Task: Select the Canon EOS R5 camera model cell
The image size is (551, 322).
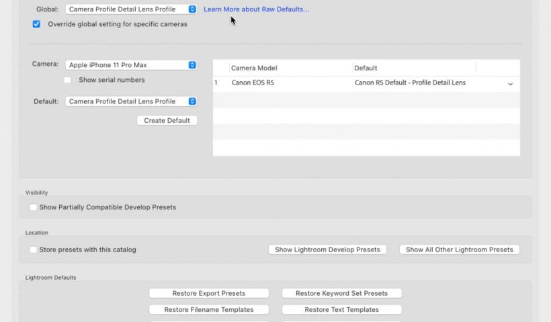Action: point(253,83)
